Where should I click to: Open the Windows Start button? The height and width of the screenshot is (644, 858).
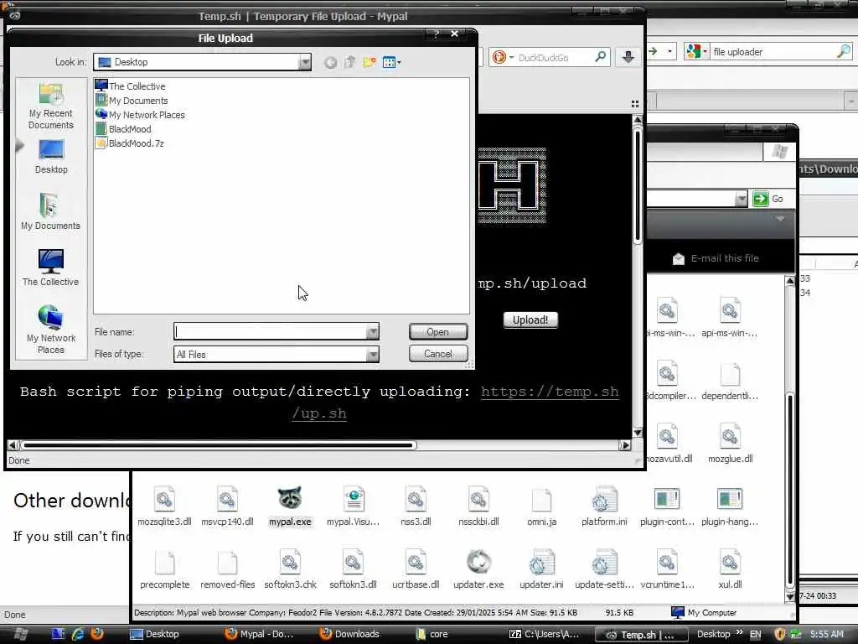[21, 634]
